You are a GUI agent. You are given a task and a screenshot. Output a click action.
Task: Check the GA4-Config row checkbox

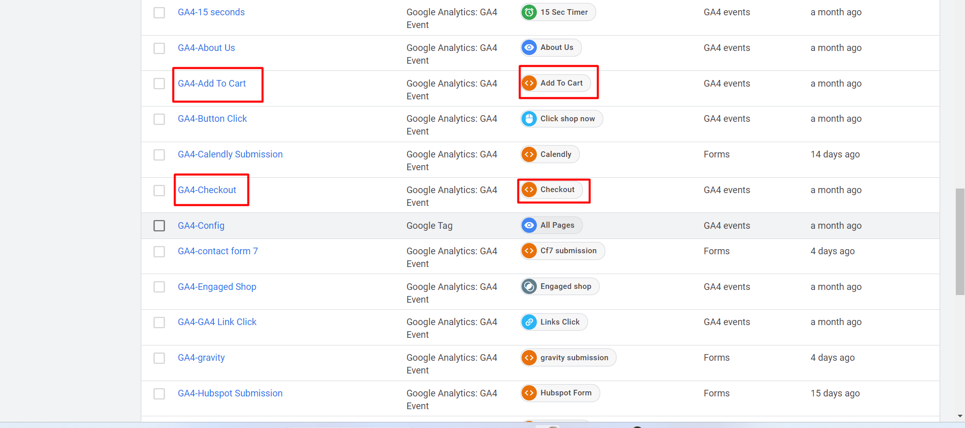pyautogui.click(x=159, y=226)
